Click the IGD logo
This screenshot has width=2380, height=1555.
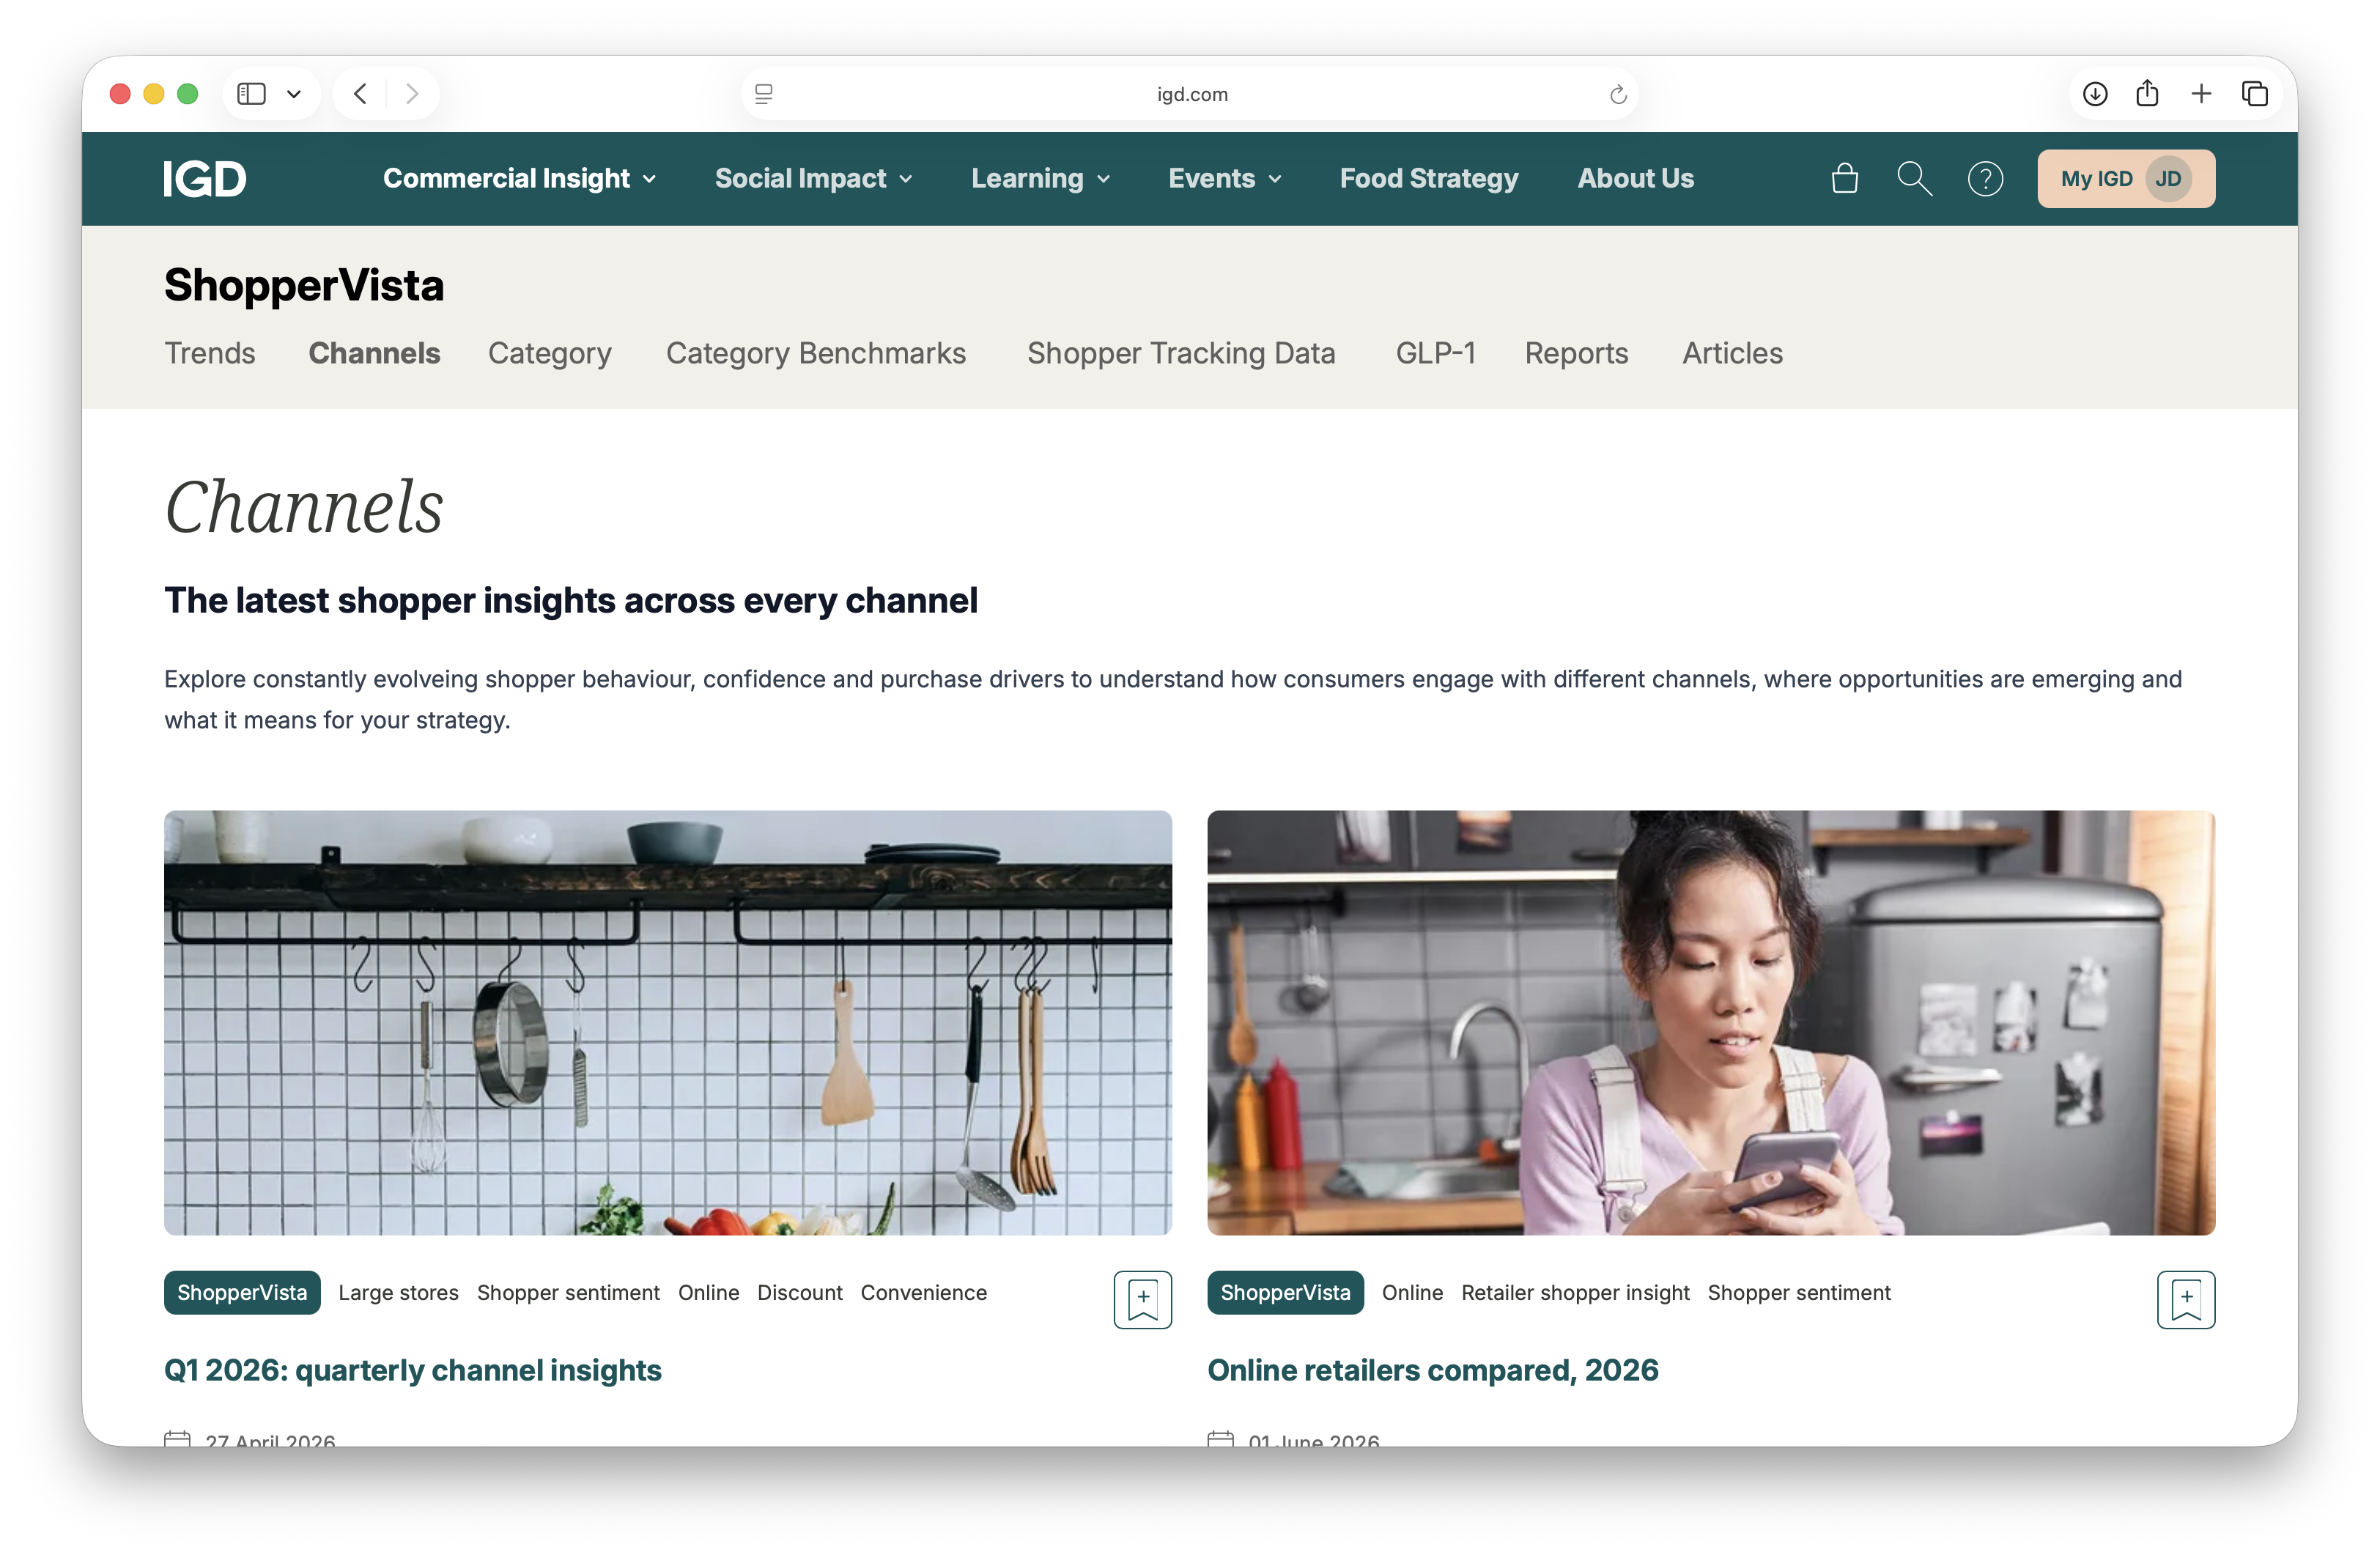click(x=205, y=179)
